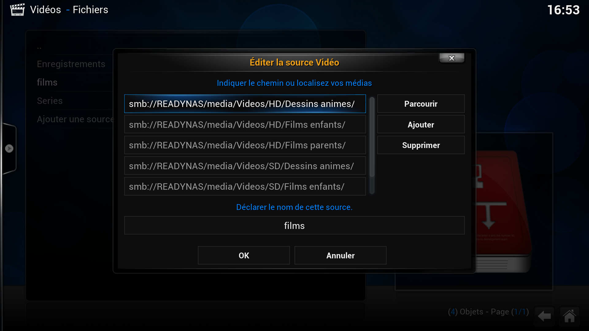Open the side menu arrow handle
Image resolution: width=589 pixels, height=331 pixels.
(9, 149)
